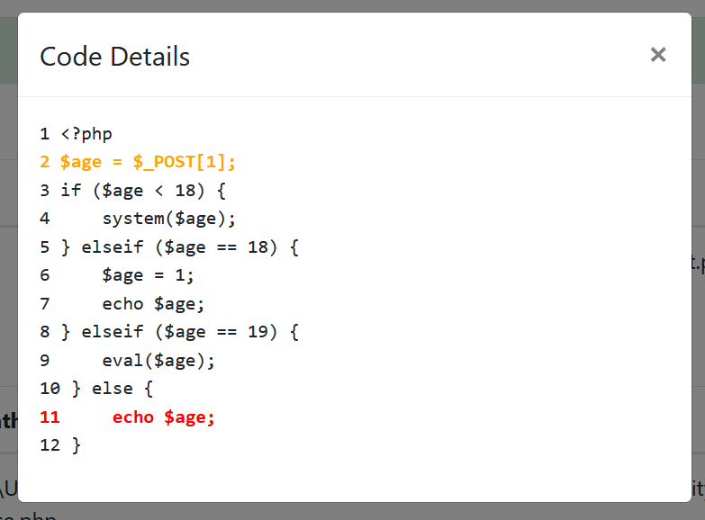Select the red echo $age; line

[164, 417]
